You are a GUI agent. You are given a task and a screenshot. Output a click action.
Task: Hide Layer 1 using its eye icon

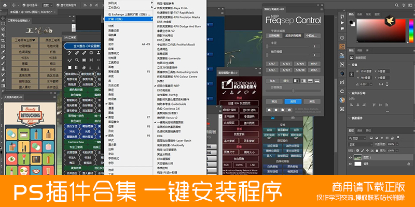[350, 156]
